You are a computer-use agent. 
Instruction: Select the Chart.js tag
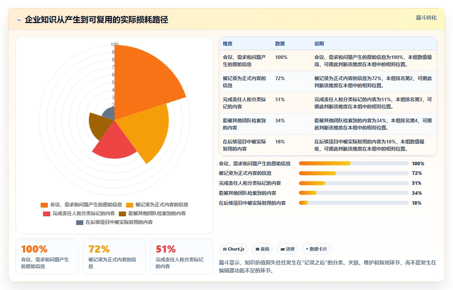[x=234, y=249]
